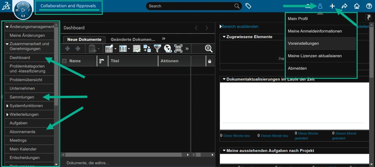The image size is (375, 167).
Task: Expand the Weiterleitungen tree node
Action: point(7,114)
